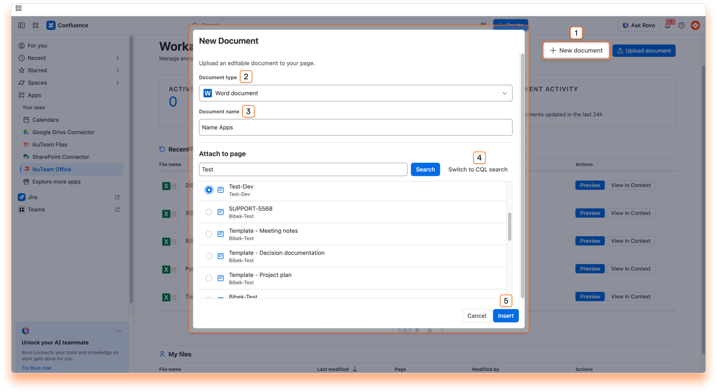Viewport: 717px width, 392px height.
Task: Click the Document name input field
Action: pos(355,127)
